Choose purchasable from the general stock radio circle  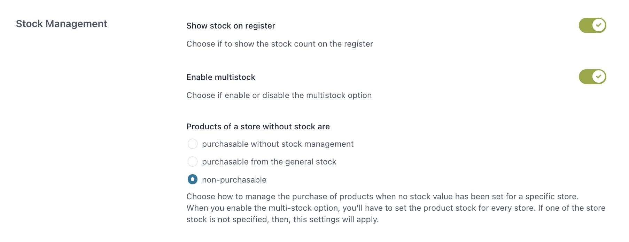click(193, 162)
